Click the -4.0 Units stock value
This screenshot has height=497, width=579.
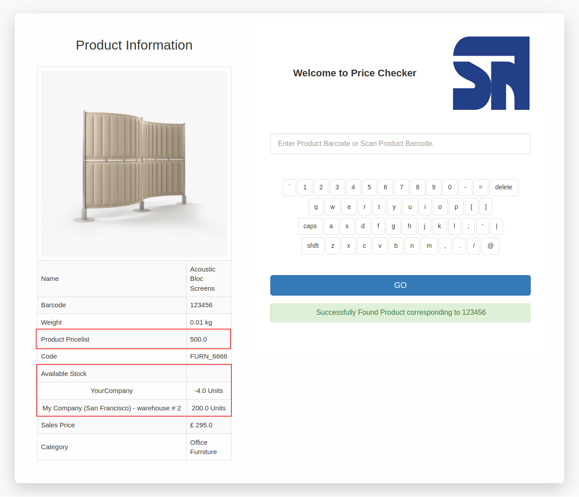pyautogui.click(x=209, y=391)
